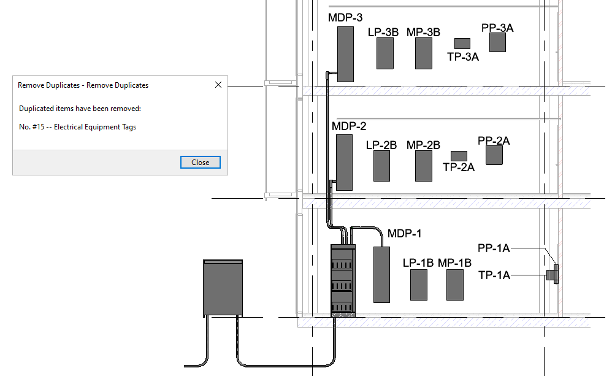Select the MP-3B tag label

pos(423,33)
